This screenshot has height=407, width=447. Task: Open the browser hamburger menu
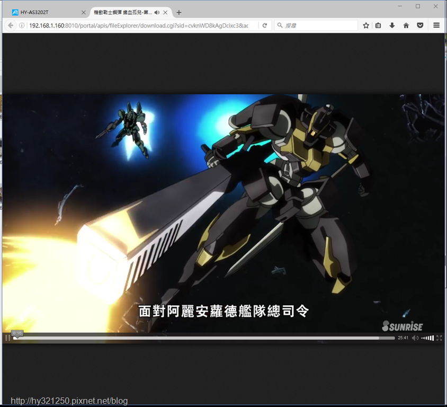436,25
